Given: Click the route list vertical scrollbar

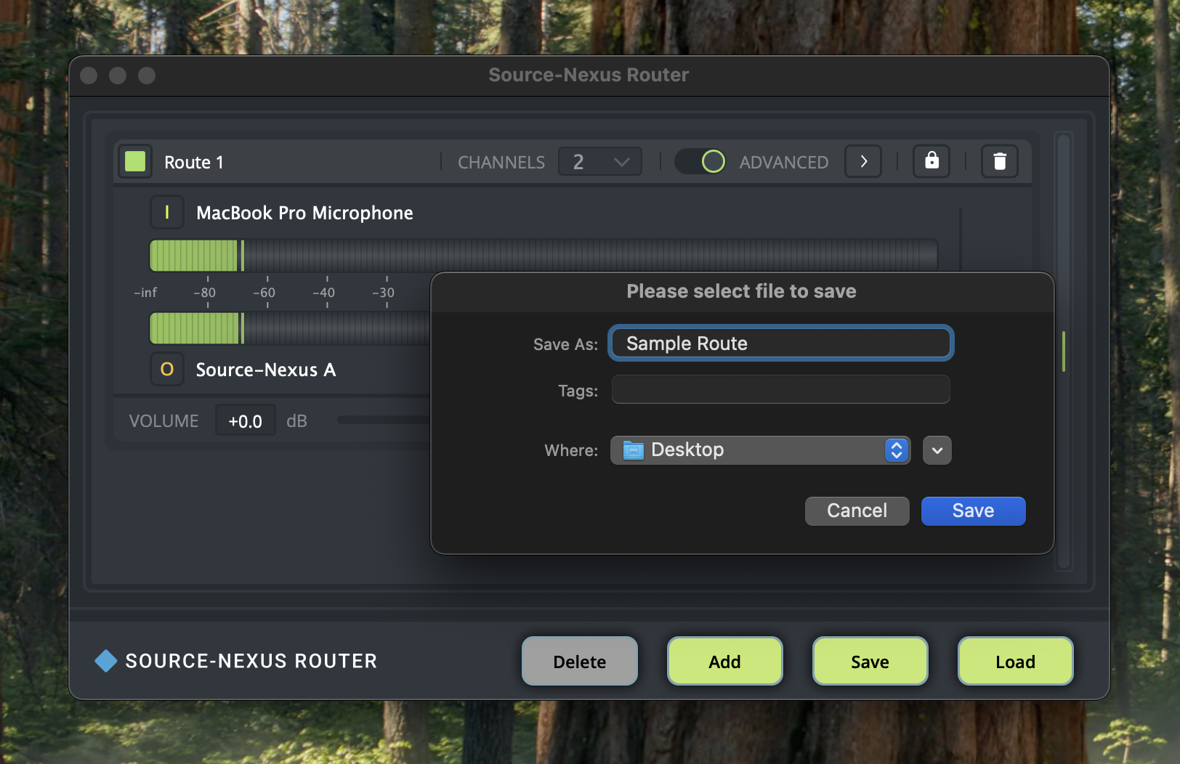Looking at the screenshot, I should pos(1064,351).
